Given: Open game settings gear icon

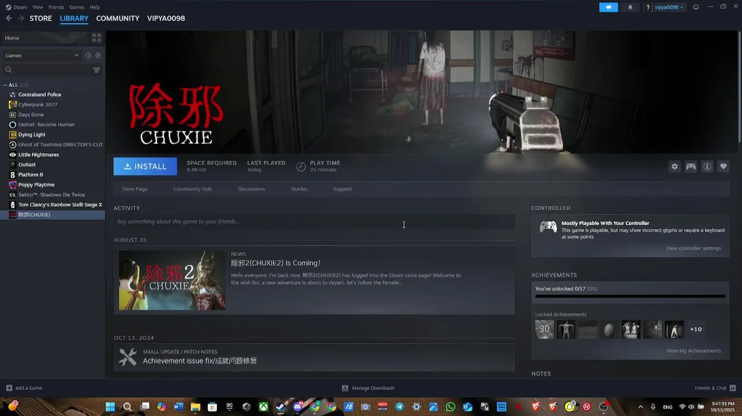Looking at the screenshot, I should point(674,166).
